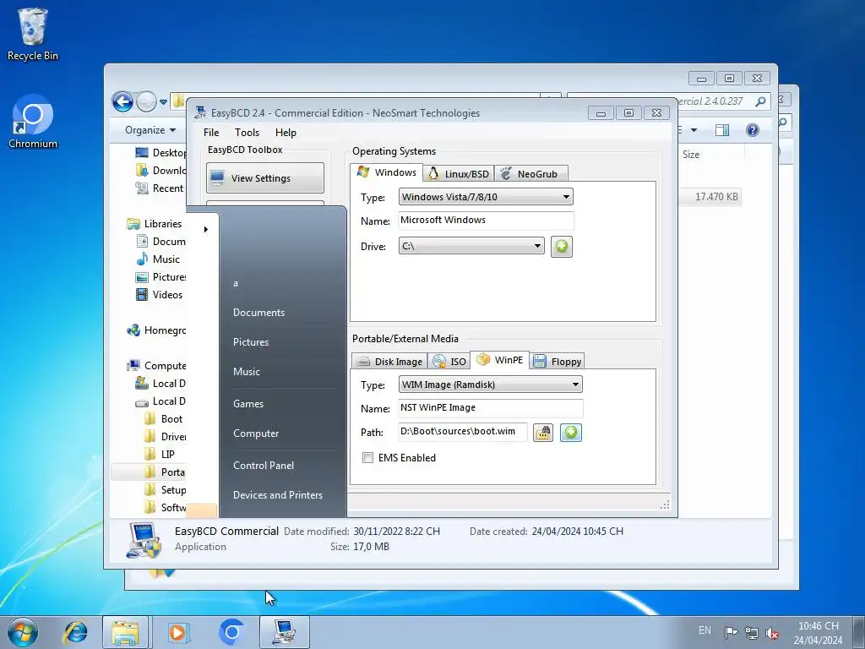
Task: Click the Microsoft Windows name field
Action: (x=486, y=221)
